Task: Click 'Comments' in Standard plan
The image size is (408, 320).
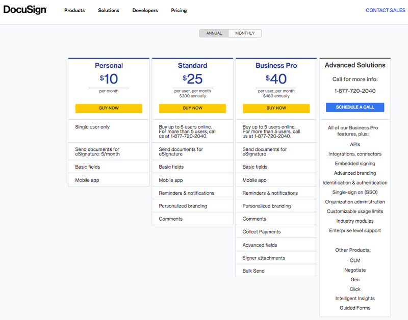Action: pos(193,219)
